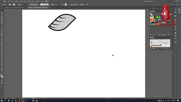
Task: Open the Windows Start menu
Action: (x=2, y=101)
